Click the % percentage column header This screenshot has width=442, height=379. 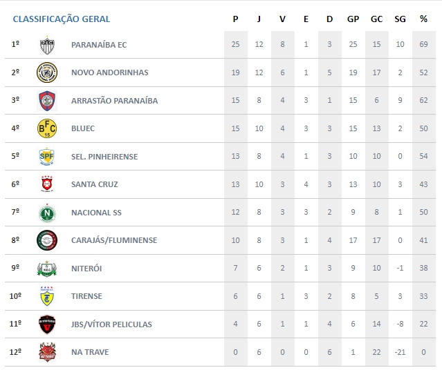tap(423, 19)
